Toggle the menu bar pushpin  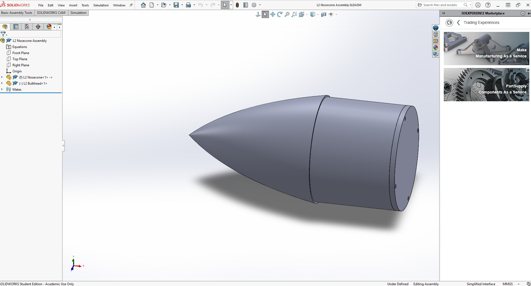click(x=131, y=5)
